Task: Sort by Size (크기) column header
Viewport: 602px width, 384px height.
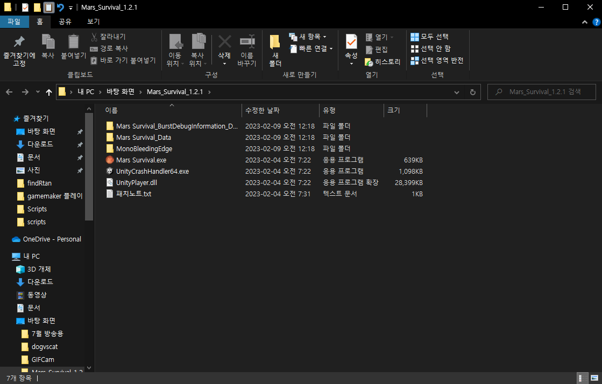Action: tap(393, 110)
